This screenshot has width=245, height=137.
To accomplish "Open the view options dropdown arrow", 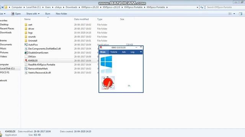I will click(x=234, y=14).
